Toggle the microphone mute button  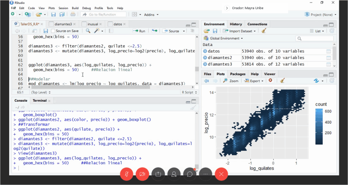pyautogui.click(x=127, y=174)
